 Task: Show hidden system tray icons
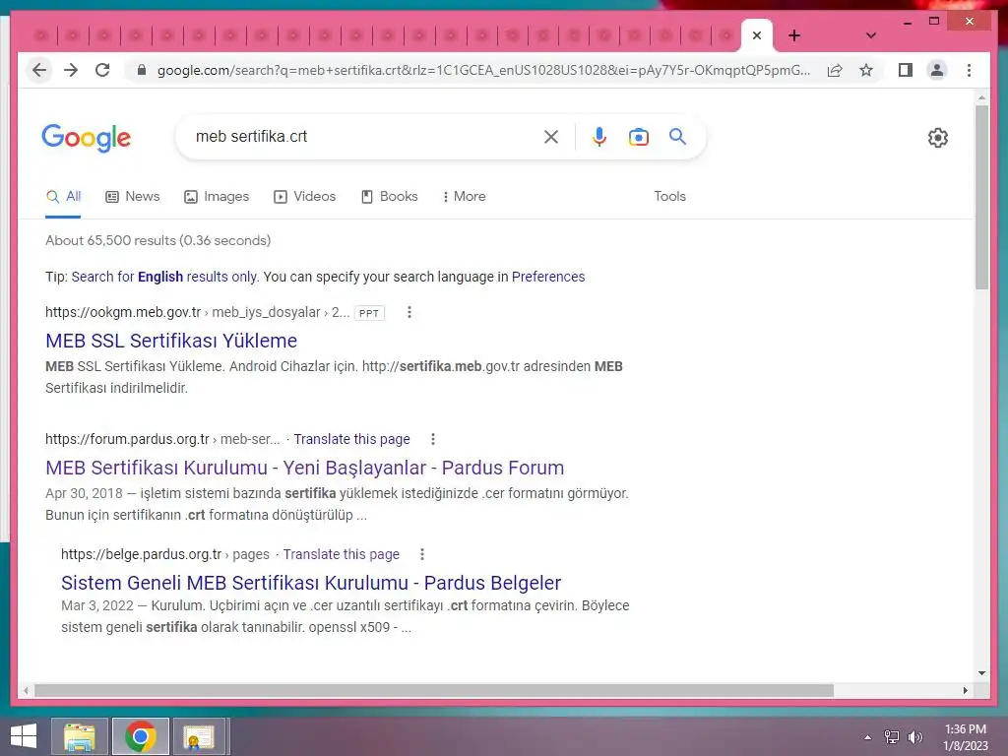pos(868,737)
